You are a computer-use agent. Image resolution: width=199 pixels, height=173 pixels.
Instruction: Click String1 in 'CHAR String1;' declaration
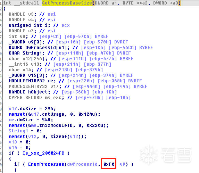[32, 53]
